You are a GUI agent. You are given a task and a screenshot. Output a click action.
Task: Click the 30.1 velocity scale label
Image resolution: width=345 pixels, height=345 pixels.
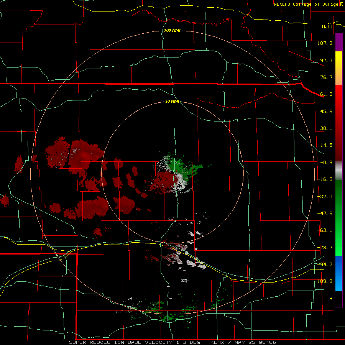click(326, 128)
